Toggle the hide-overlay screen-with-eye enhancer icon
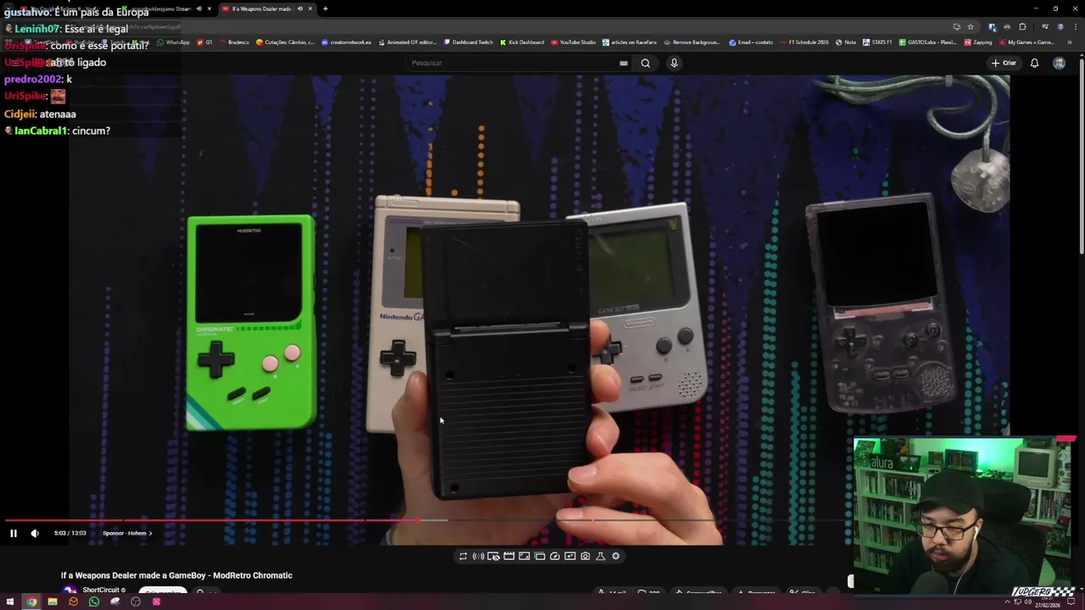The width and height of the screenshot is (1085, 610). pyautogui.click(x=493, y=556)
